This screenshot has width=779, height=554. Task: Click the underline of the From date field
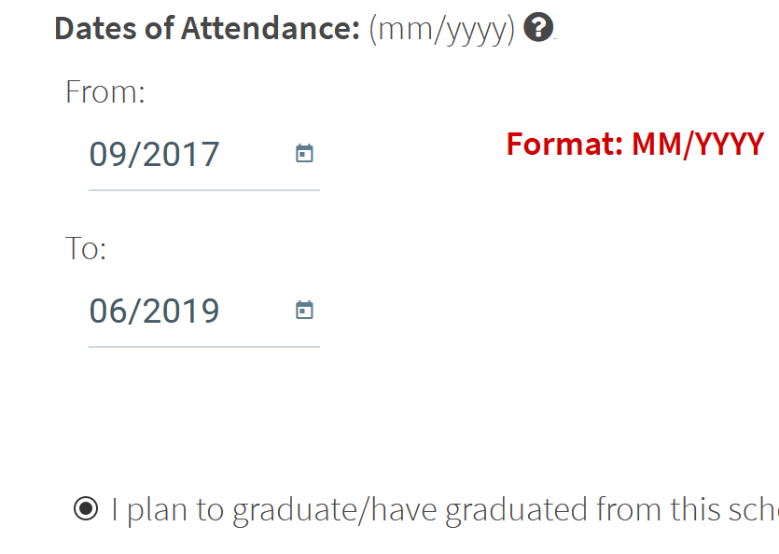click(x=204, y=190)
